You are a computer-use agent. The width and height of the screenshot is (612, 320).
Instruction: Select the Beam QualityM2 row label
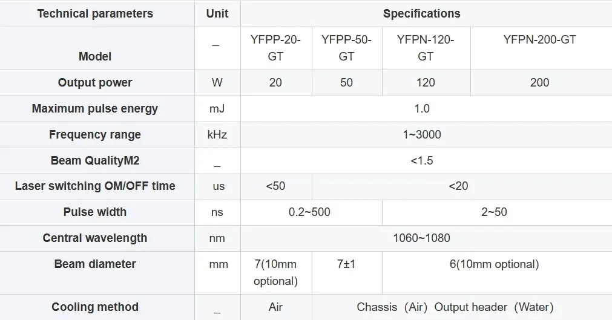coord(95,161)
